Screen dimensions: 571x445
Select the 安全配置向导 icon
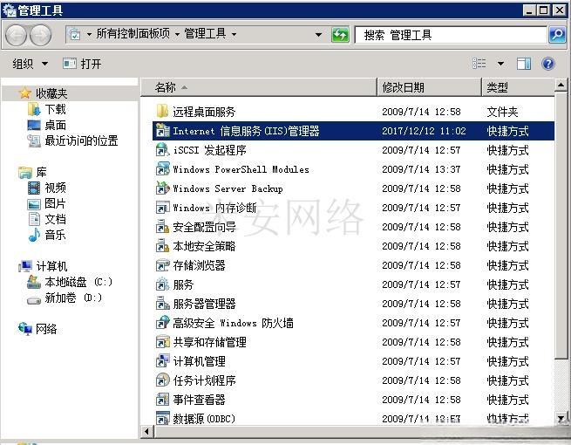click(162, 227)
